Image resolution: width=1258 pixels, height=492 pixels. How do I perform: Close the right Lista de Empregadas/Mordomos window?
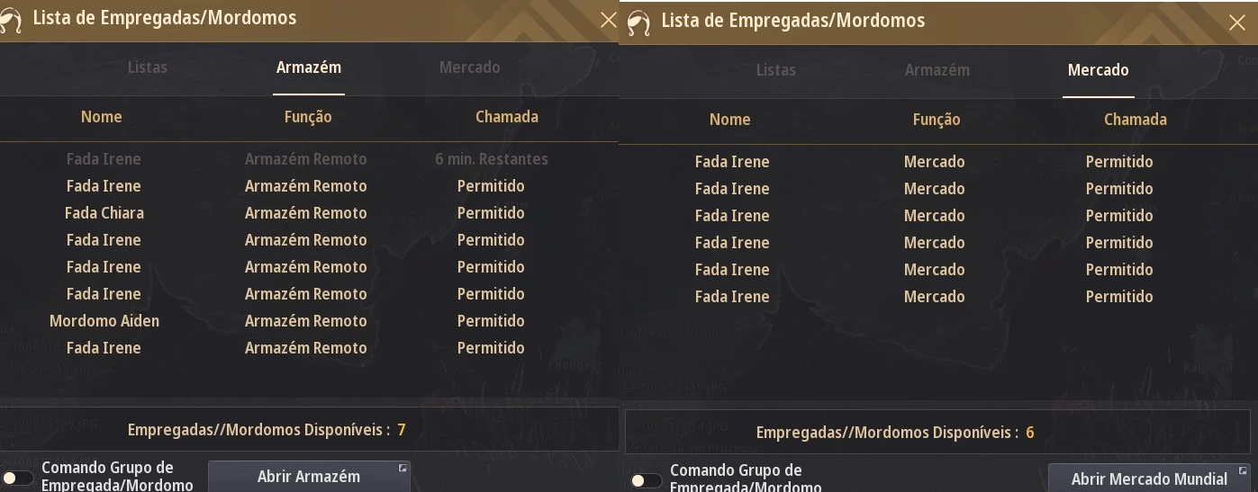[x=1237, y=23]
